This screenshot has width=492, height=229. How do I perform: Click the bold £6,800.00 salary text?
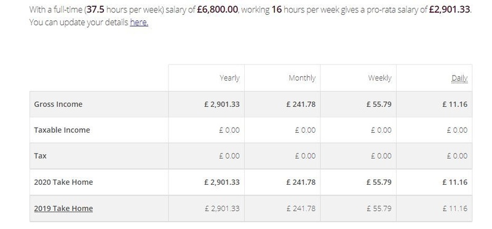218,9
